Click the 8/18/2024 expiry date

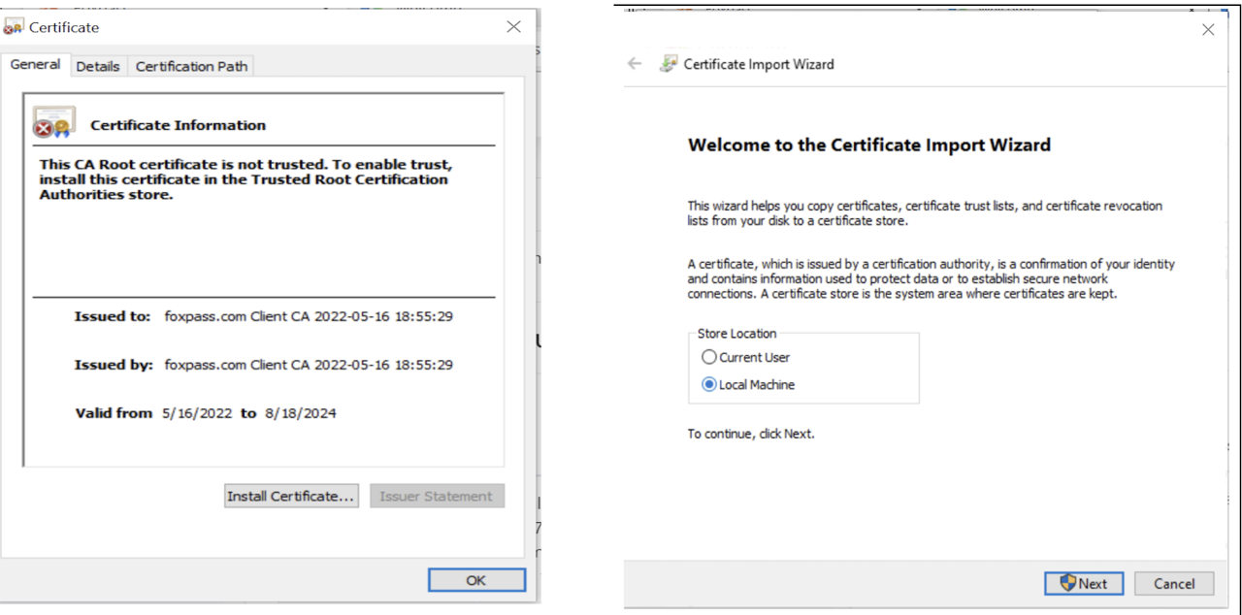(x=301, y=413)
